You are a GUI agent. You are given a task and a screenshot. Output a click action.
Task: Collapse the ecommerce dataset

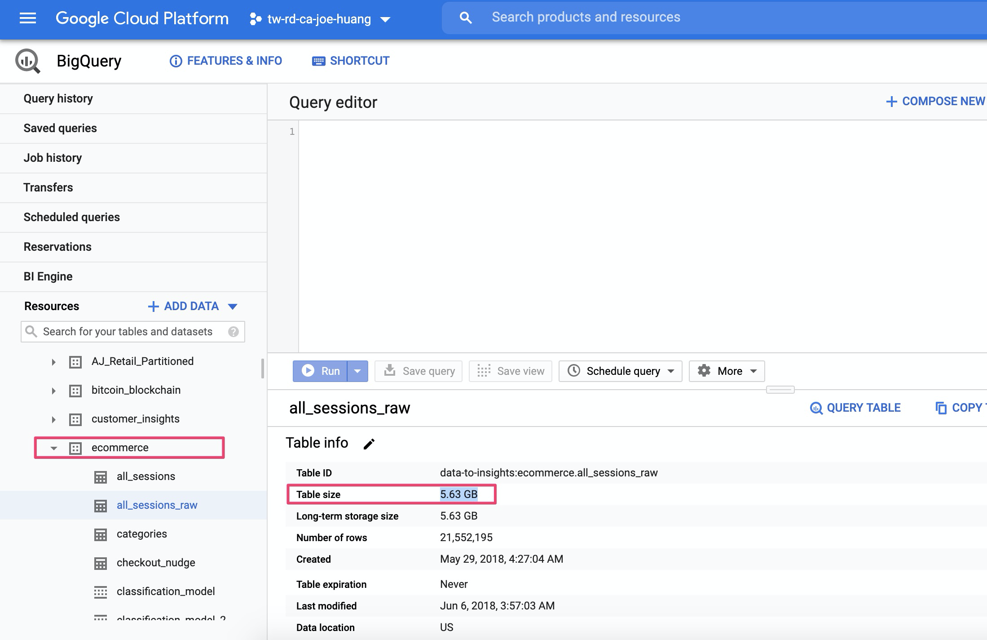click(54, 448)
